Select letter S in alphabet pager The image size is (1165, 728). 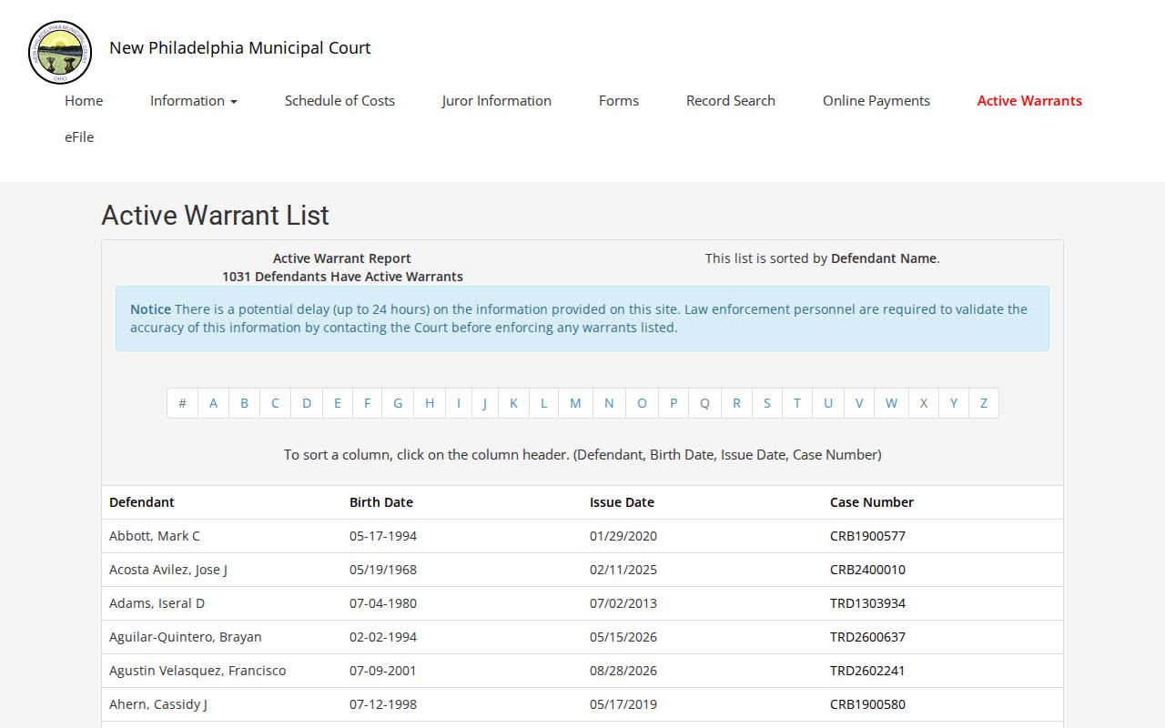(766, 403)
